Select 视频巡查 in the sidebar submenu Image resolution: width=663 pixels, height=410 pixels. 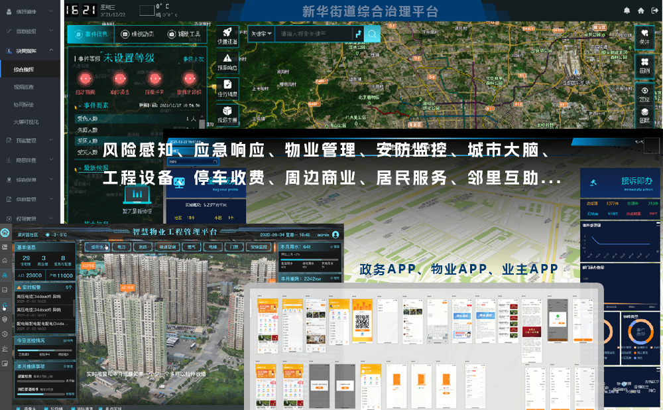pyautogui.click(x=24, y=87)
